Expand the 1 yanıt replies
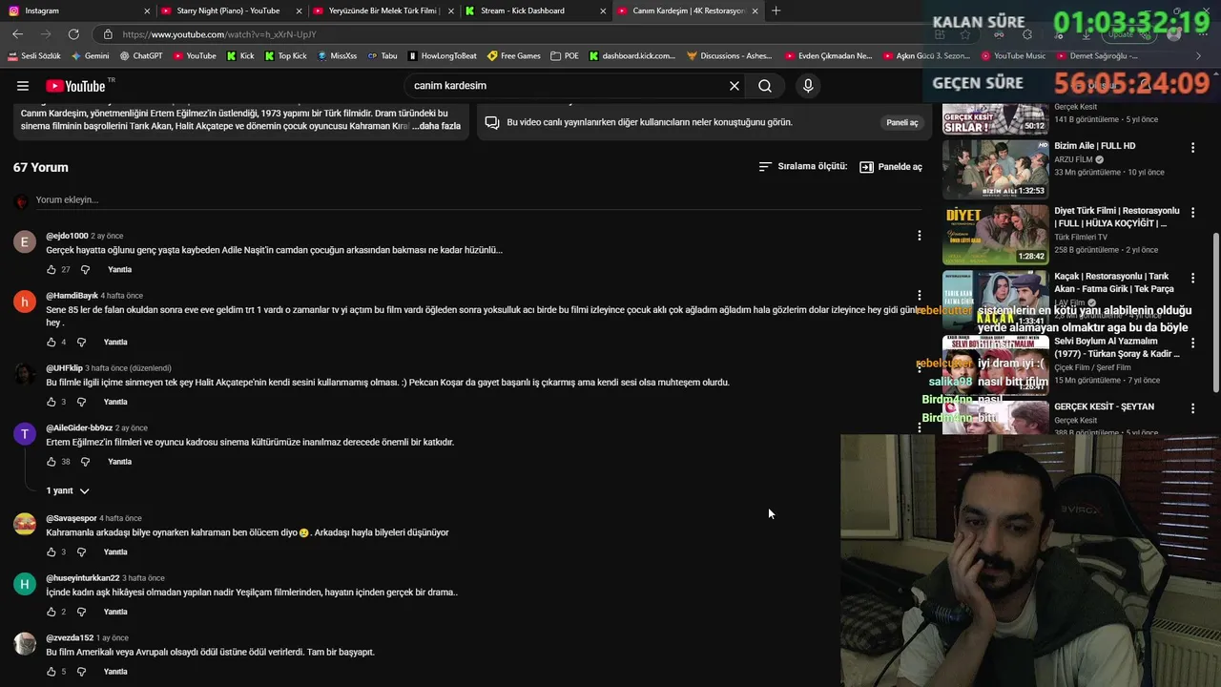 pyautogui.click(x=68, y=490)
